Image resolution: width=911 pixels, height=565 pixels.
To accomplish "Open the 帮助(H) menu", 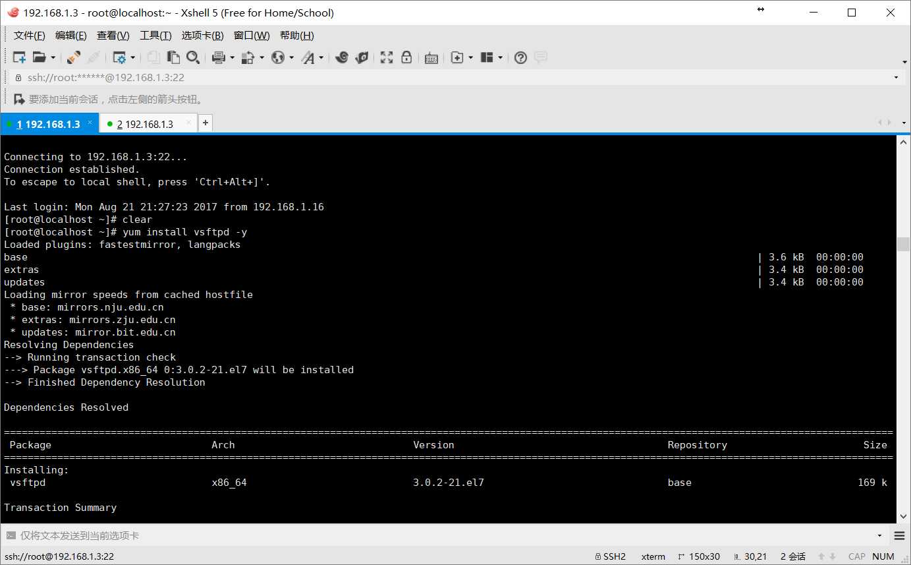I will point(297,36).
